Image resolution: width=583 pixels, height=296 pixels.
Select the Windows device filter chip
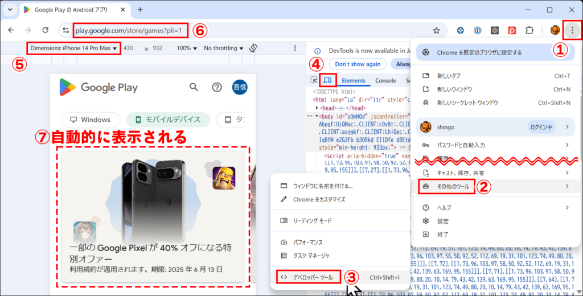pyautogui.click(x=91, y=120)
